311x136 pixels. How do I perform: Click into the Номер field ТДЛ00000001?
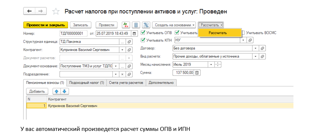point(74,34)
